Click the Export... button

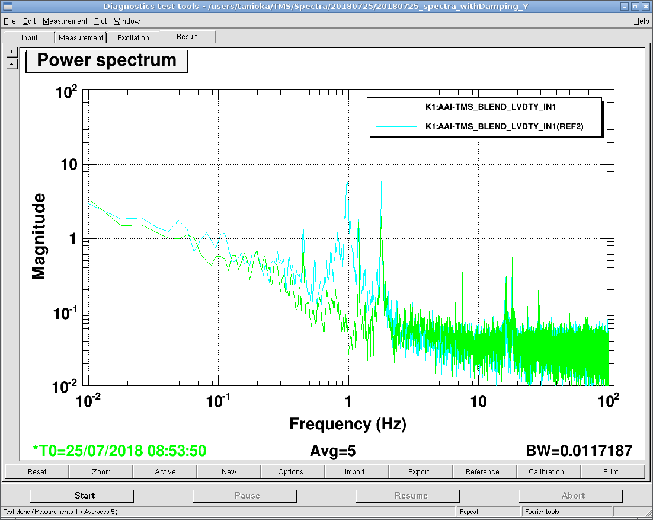(x=421, y=472)
